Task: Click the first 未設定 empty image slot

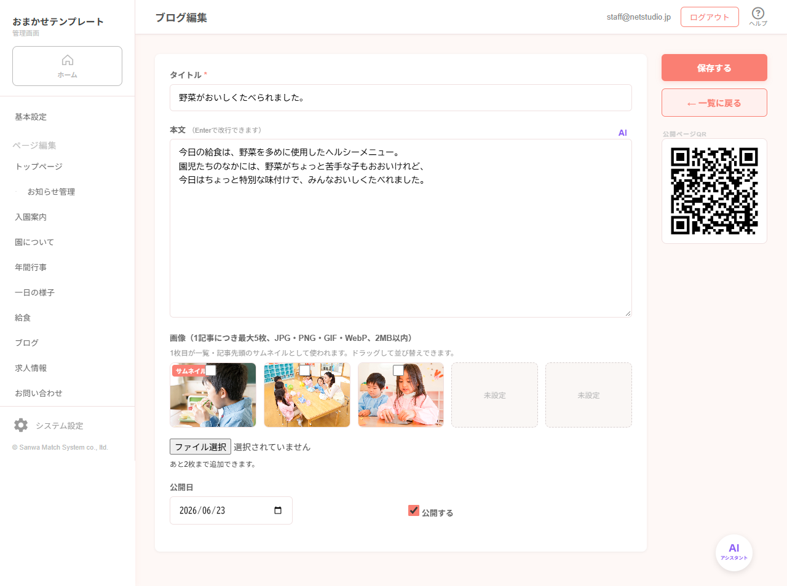Action: pyautogui.click(x=495, y=395)
